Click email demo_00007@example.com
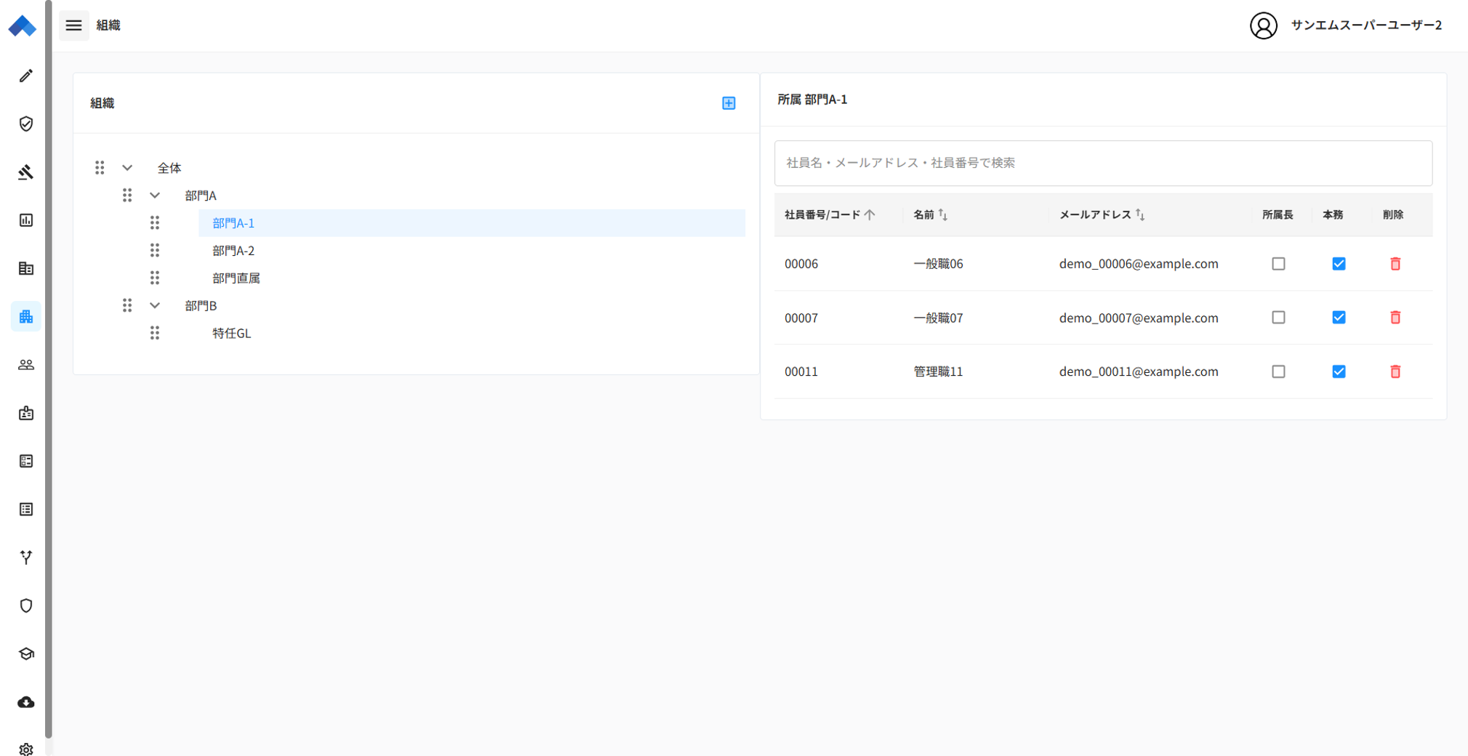 (1139, 318)
